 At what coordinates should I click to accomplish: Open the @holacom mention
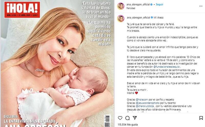[x=142, y=100]
